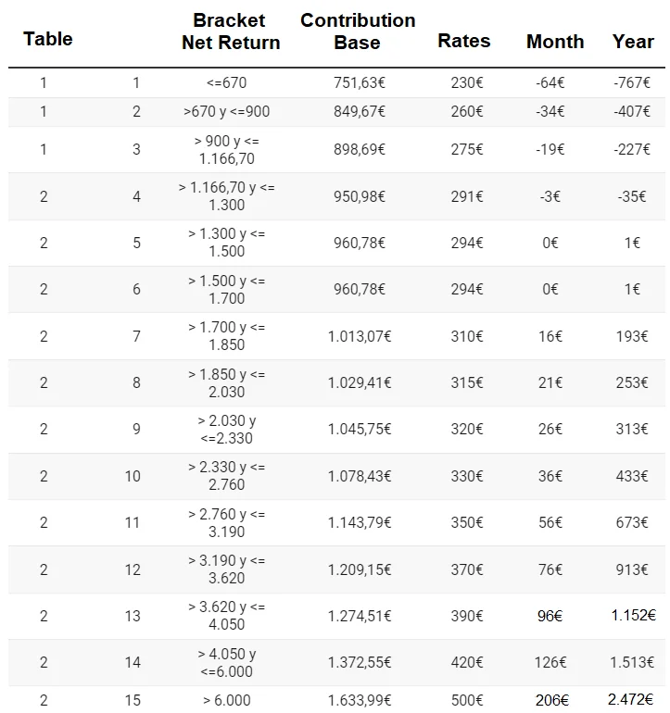Click the Year column header

633,42
